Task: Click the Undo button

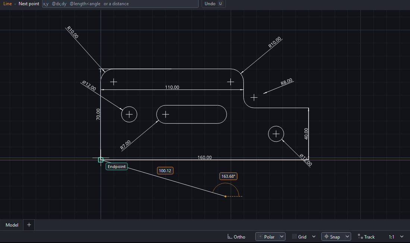Action: click(x=213, y=4)
